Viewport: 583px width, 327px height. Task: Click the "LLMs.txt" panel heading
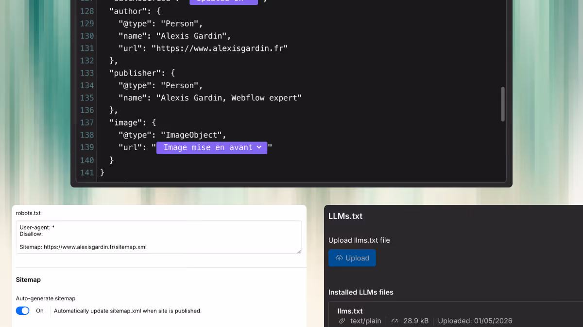[x=345, y=216]
